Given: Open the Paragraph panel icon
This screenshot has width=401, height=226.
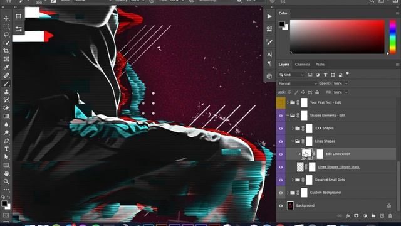Looking at the screenshot, I should pyautogui.click(x=269, y=63).
